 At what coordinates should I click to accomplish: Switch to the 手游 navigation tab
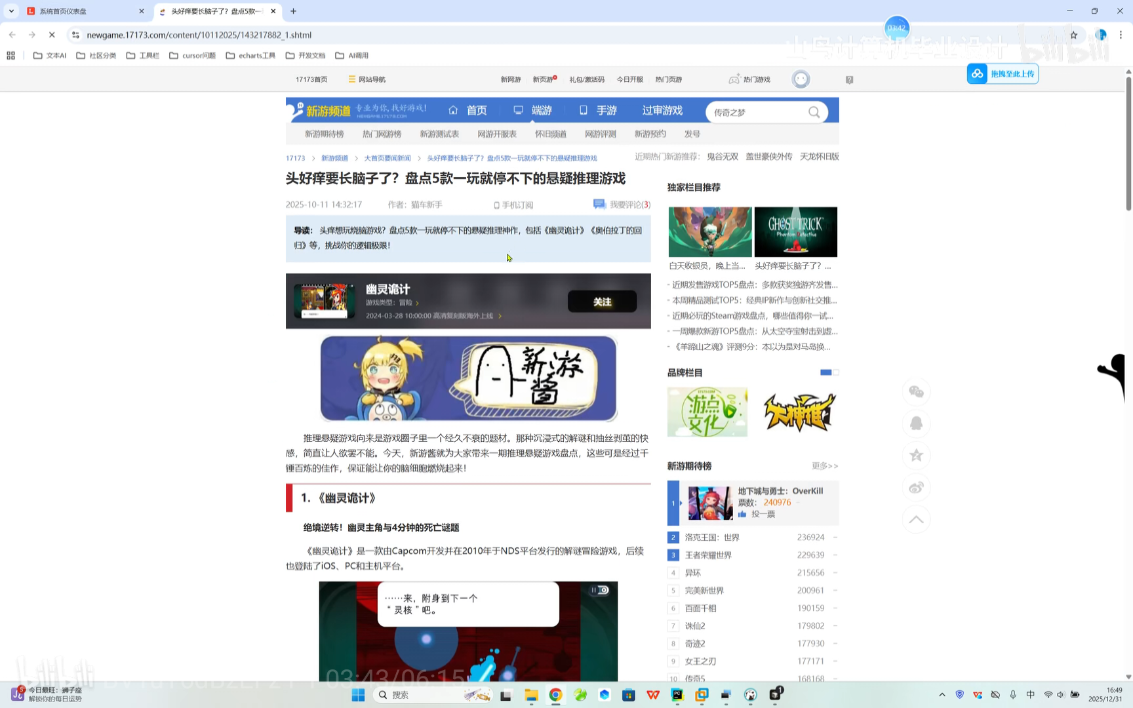[x=606, y=110]
